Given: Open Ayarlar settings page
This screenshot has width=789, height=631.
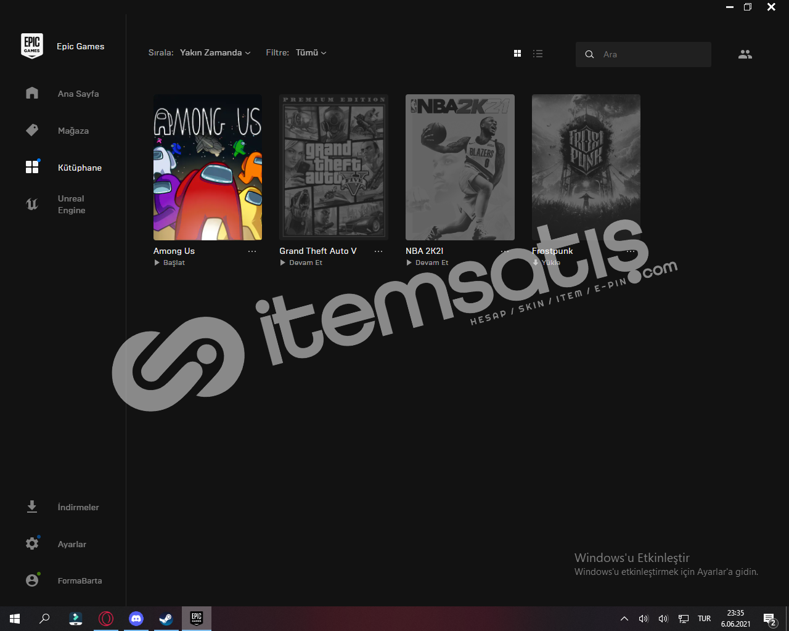Looking at the screenshot, I should (x=72, y=544).
